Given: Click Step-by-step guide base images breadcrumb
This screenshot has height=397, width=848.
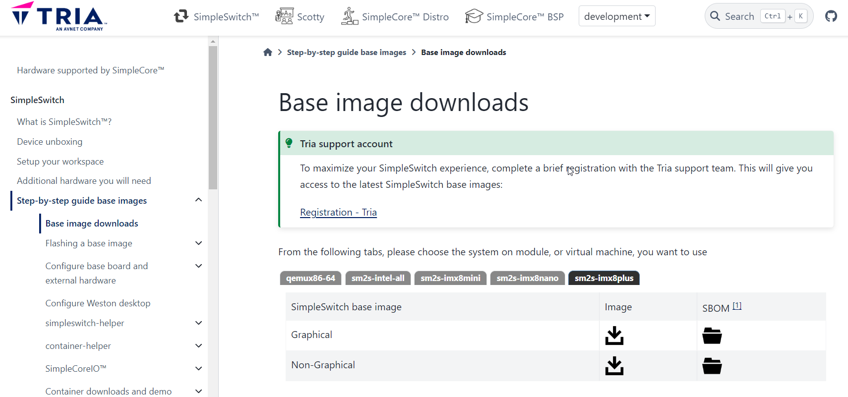Looking at the screenshot, I should point(346,52).
